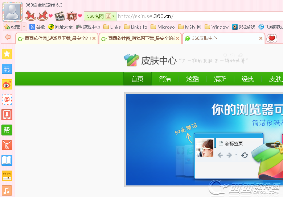Click the address bar showing skin.se.360.cn
Viewport: 283px width, 197px height.
click(x=200, y=16)
